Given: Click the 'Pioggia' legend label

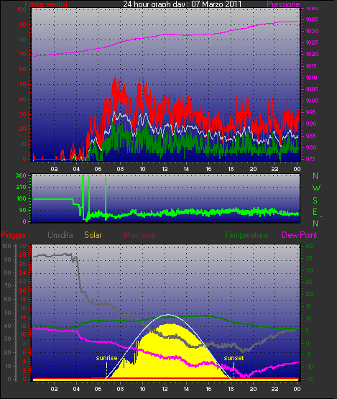Looking at the screenshot, I should click(x=13, y=235).
